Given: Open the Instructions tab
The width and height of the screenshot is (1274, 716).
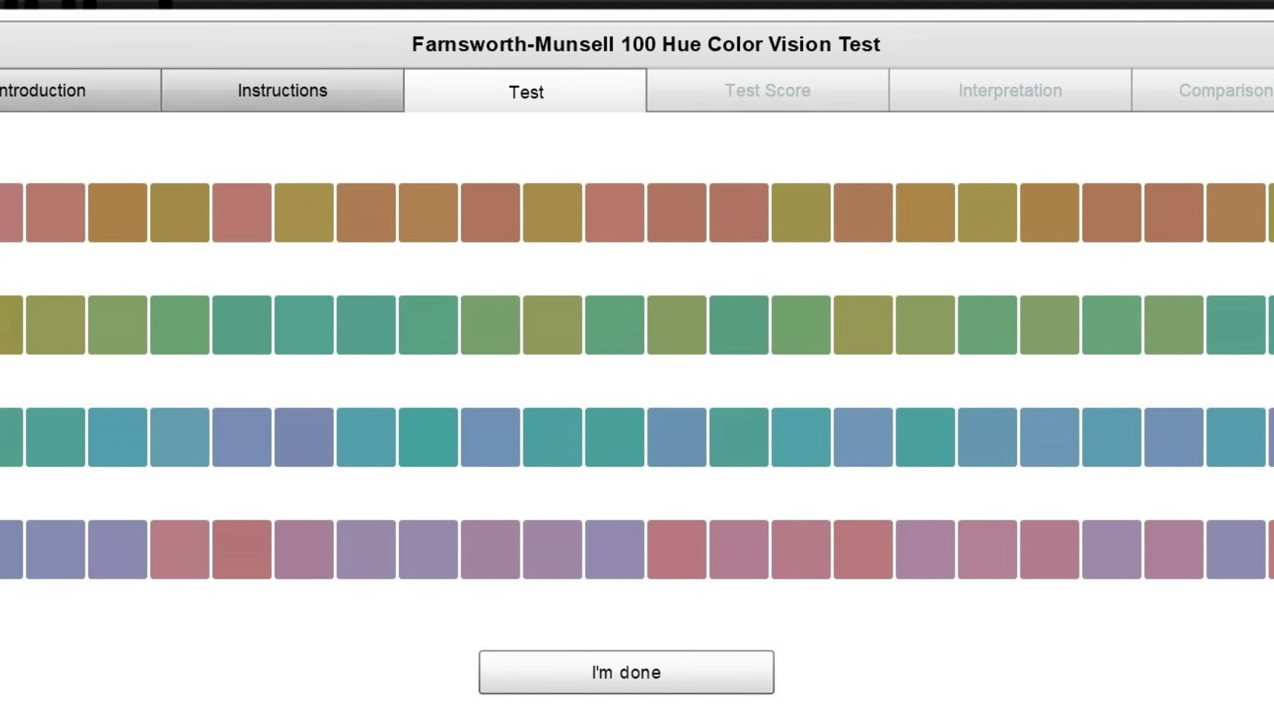Looking at the screenshot, I should click(x=282, y=89).
